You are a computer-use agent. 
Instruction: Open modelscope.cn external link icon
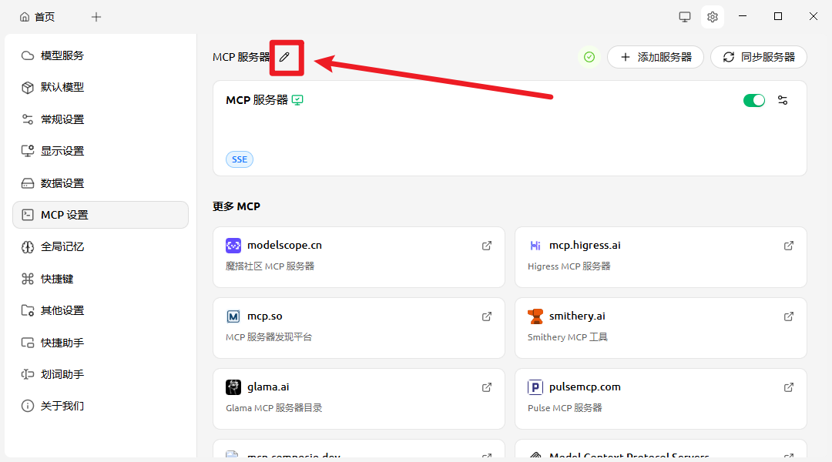point(487,246)
